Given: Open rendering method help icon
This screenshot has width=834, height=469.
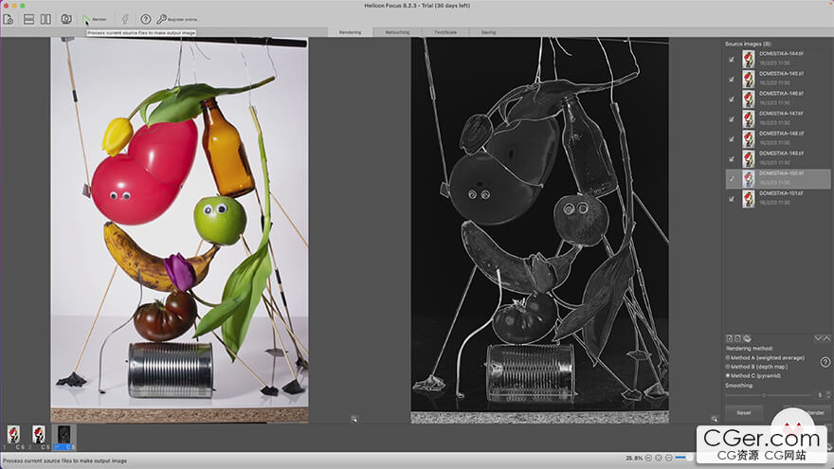Looking at the screenshot, I should [825, 362].
